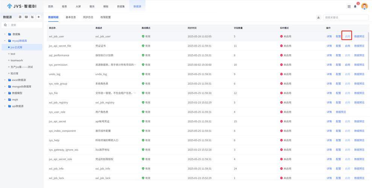Screen dimensions: 372x188
Task: Open the 大屏 top navigation item
Action: 78,6
